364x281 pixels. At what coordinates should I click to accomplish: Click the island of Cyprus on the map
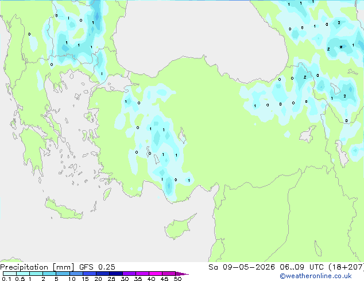tap(179, 228)
